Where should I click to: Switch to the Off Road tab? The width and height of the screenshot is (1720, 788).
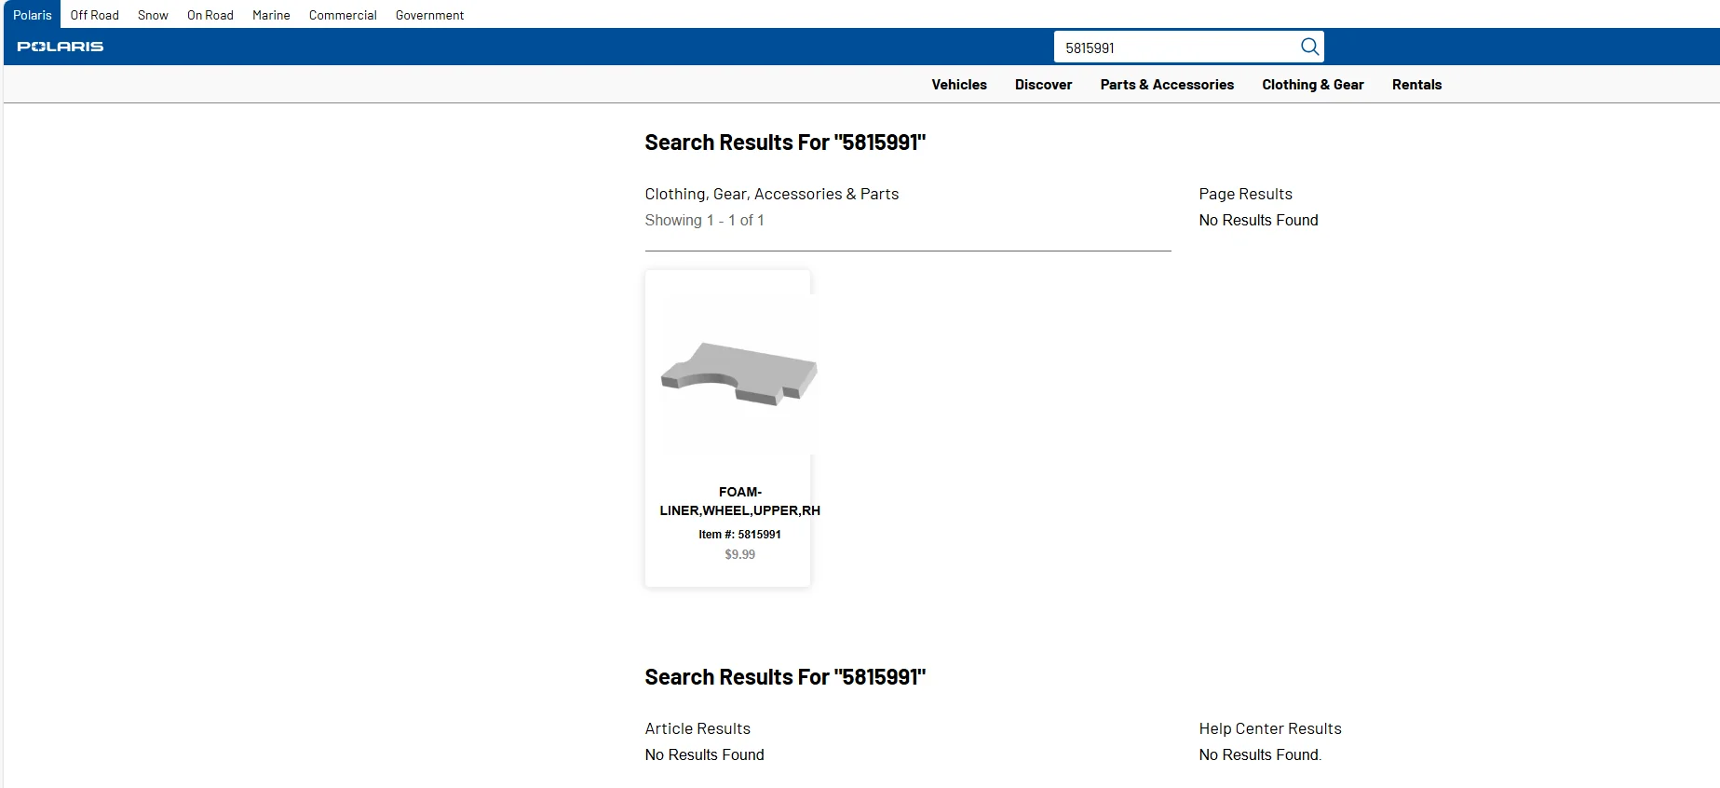[95, 15]
